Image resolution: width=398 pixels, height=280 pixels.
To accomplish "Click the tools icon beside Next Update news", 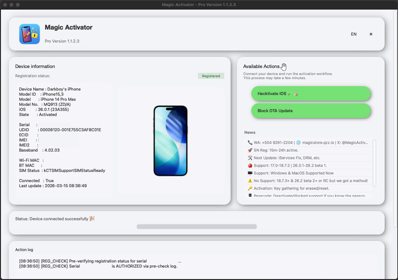I will [x=250, y=158].
